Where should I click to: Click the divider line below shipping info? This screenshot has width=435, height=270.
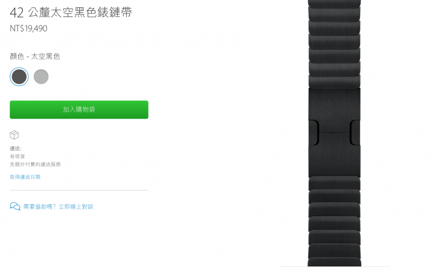79,191
